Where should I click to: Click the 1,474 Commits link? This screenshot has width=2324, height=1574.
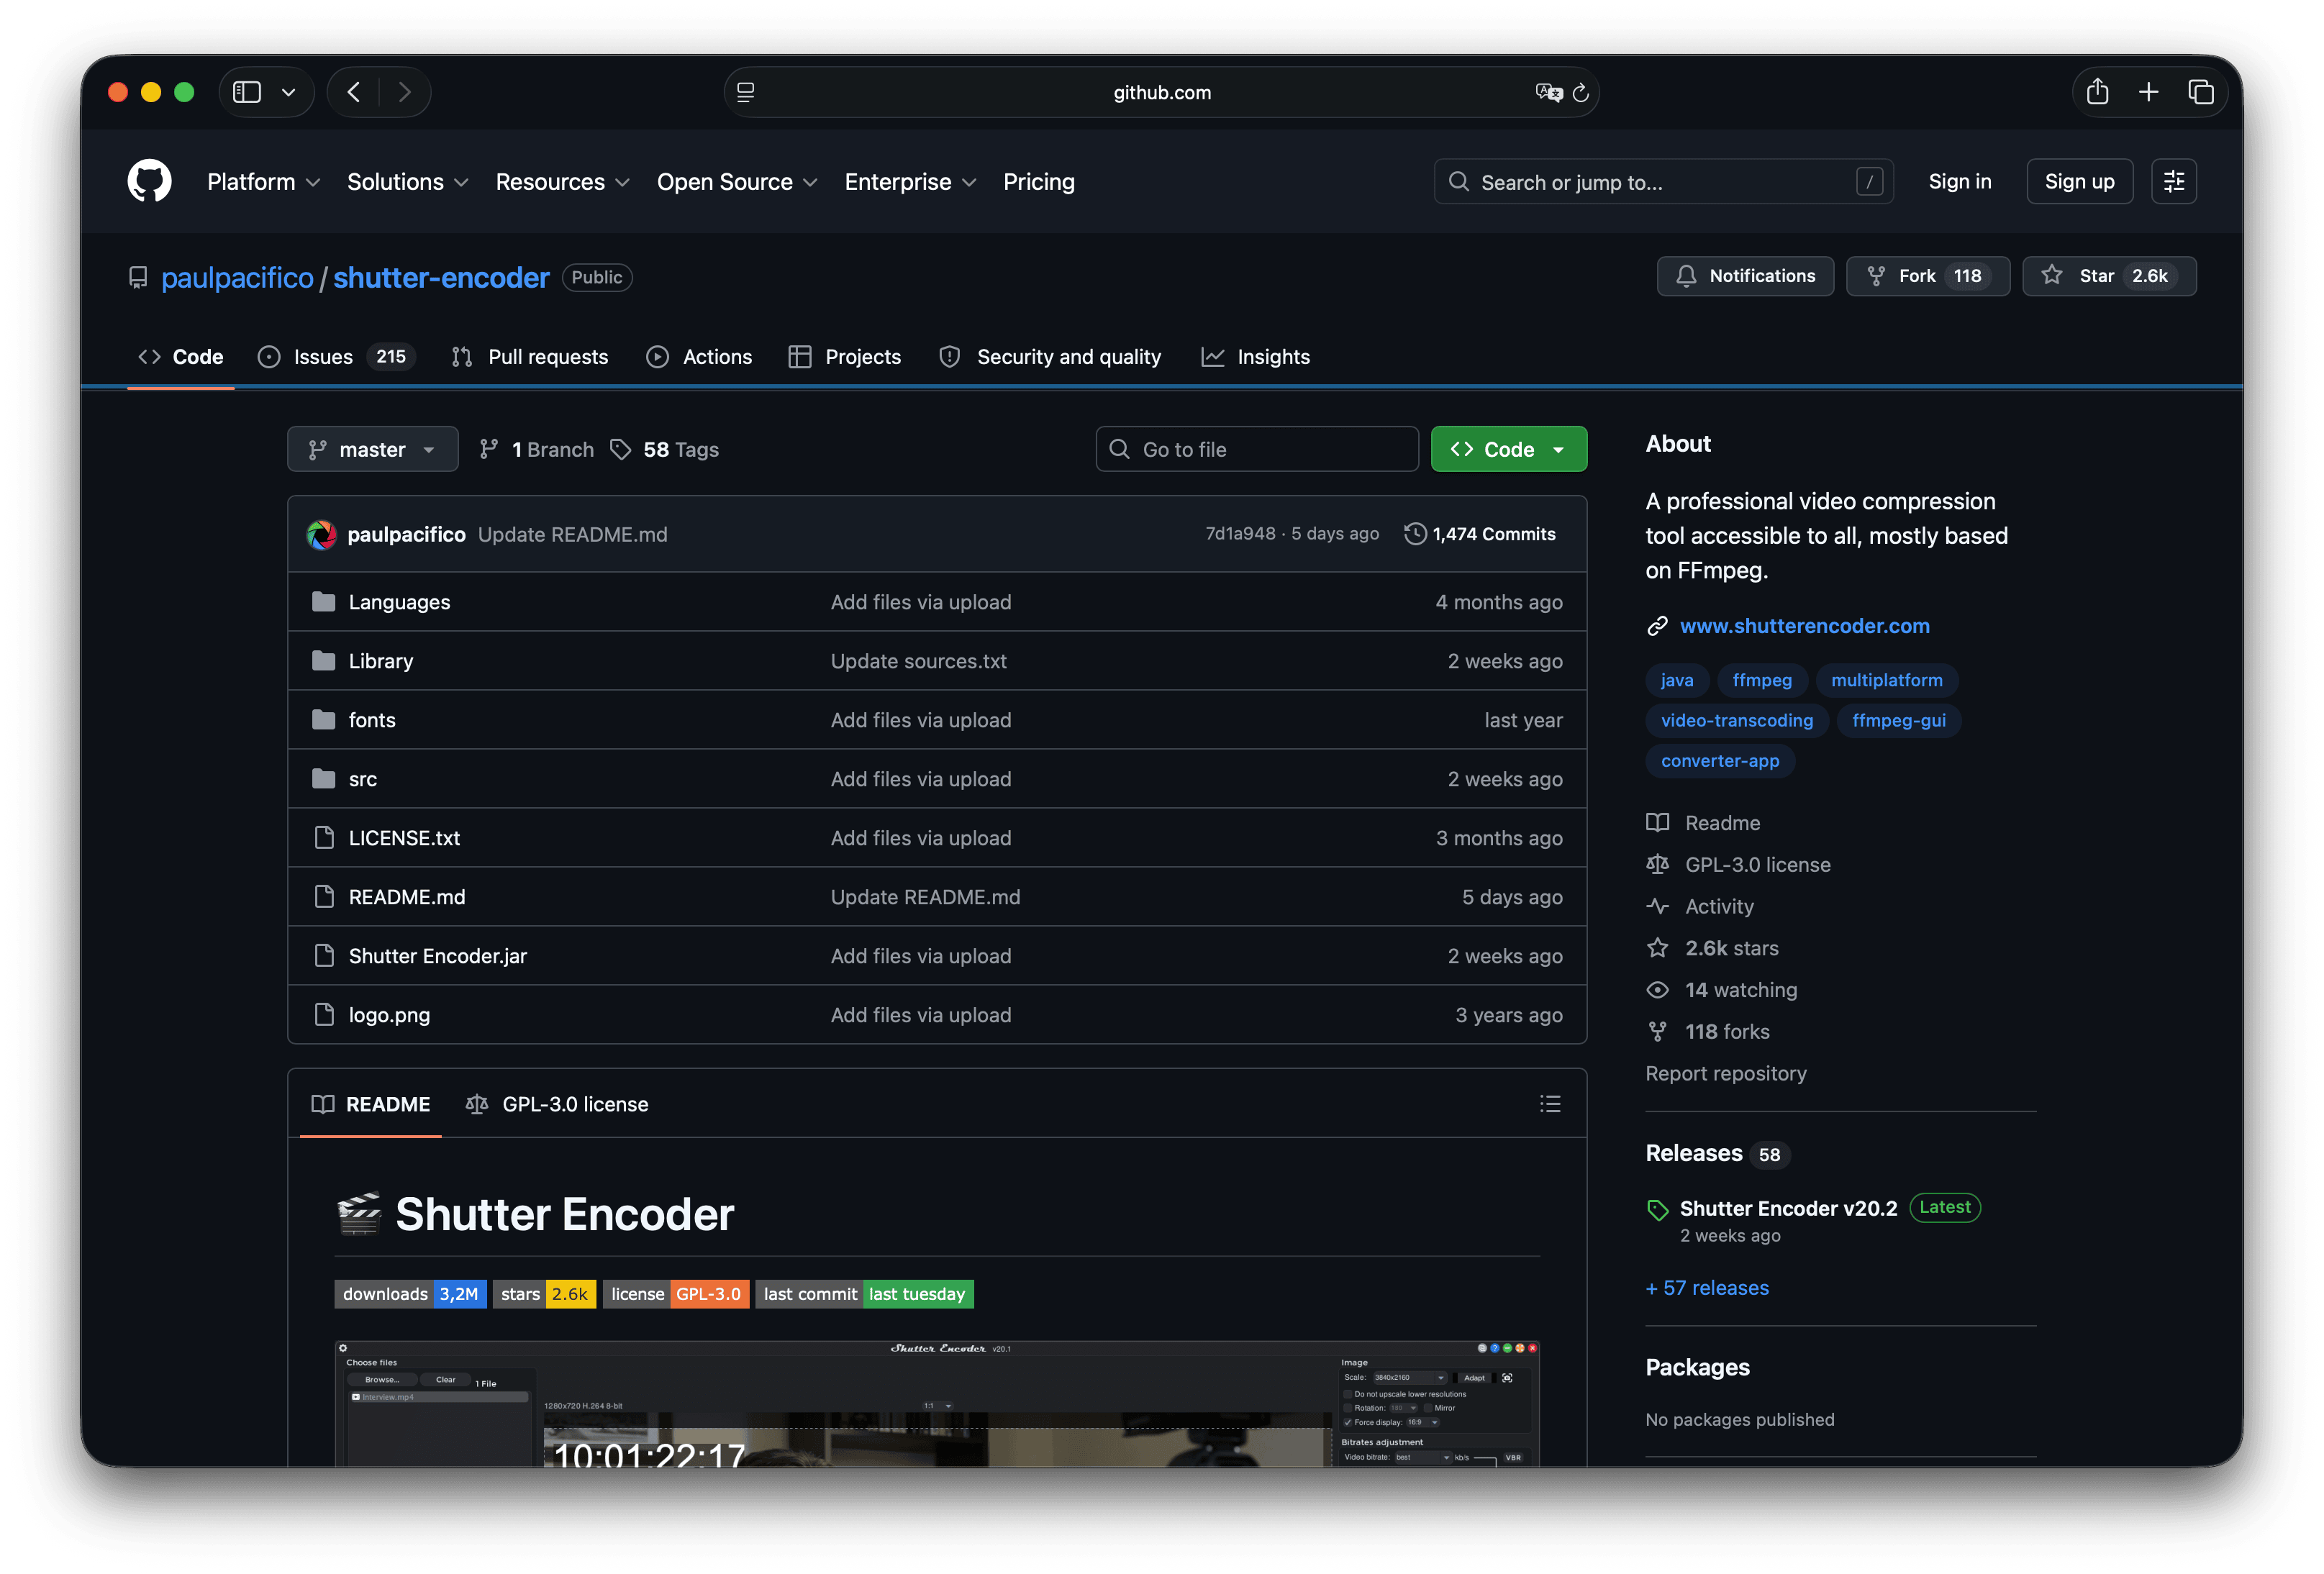pyautogui.click(x=1480, y=534)
